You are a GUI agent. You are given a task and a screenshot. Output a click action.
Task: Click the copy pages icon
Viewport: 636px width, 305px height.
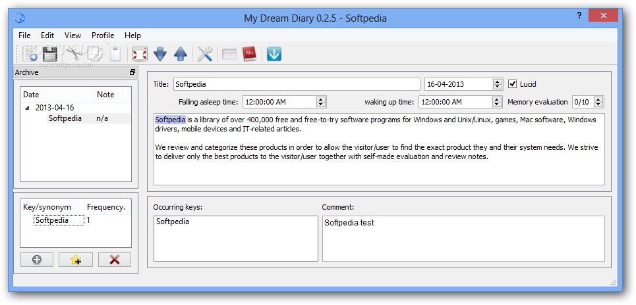[x=95, y=54]
